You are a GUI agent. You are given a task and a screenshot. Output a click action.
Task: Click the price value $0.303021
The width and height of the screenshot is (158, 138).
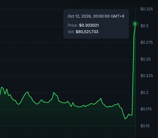coord(89,25)
